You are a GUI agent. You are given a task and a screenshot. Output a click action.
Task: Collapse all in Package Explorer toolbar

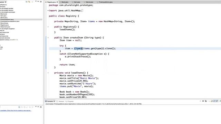tap(27, 2)
